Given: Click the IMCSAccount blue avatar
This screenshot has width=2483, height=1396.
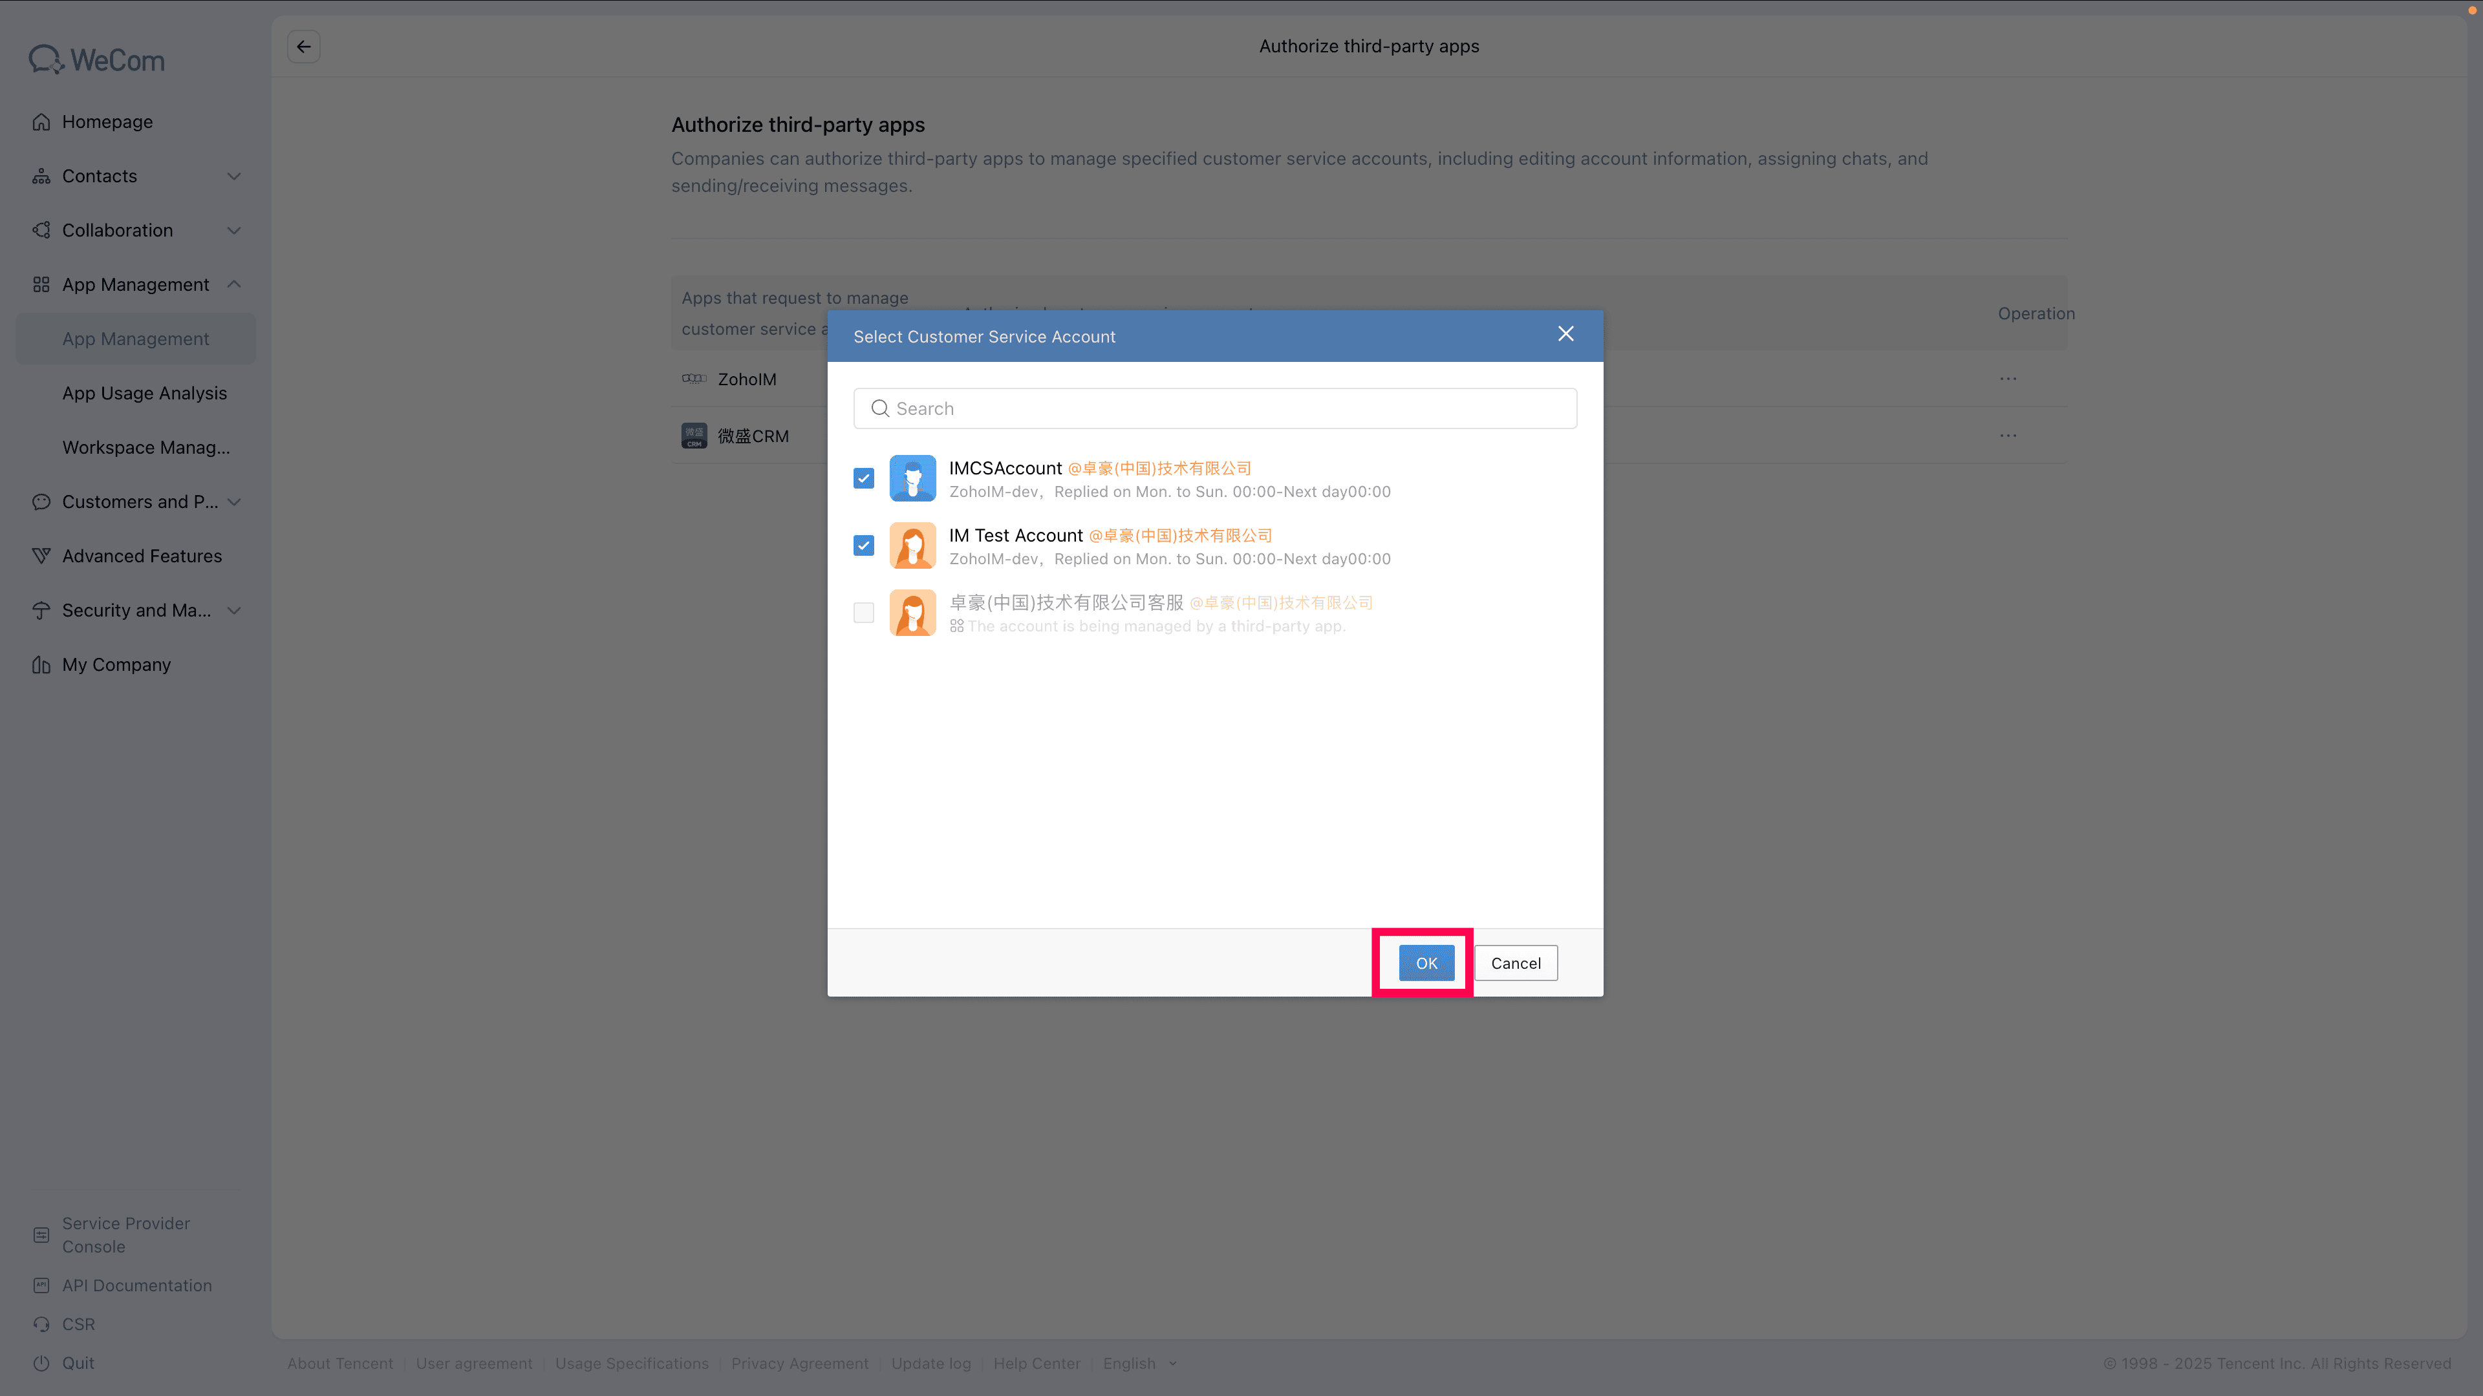Looking at the screenshot, I should pyautogui.click(x=912, y=478).
